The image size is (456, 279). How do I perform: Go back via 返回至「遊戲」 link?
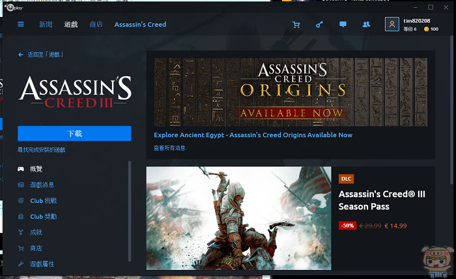coord(46,55)
